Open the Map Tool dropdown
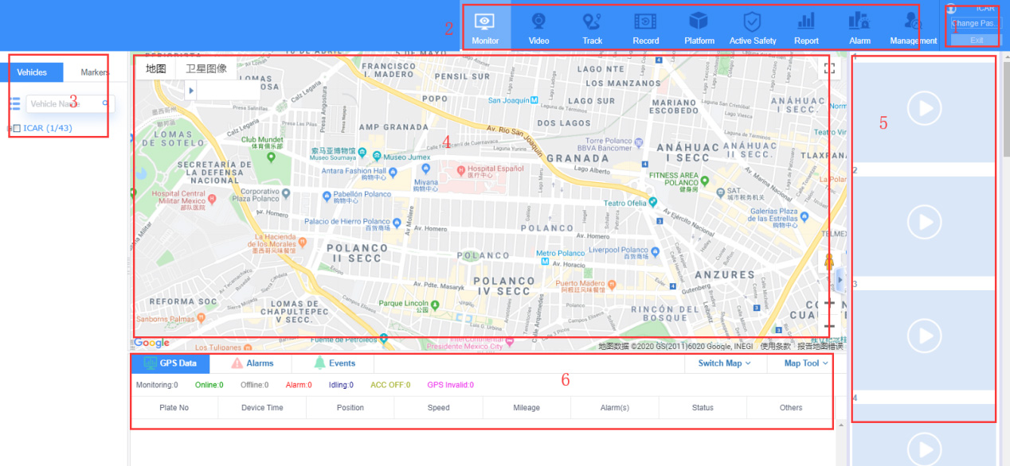The width and height of the screenshot is (1010, 466). (x=806, y=363)
